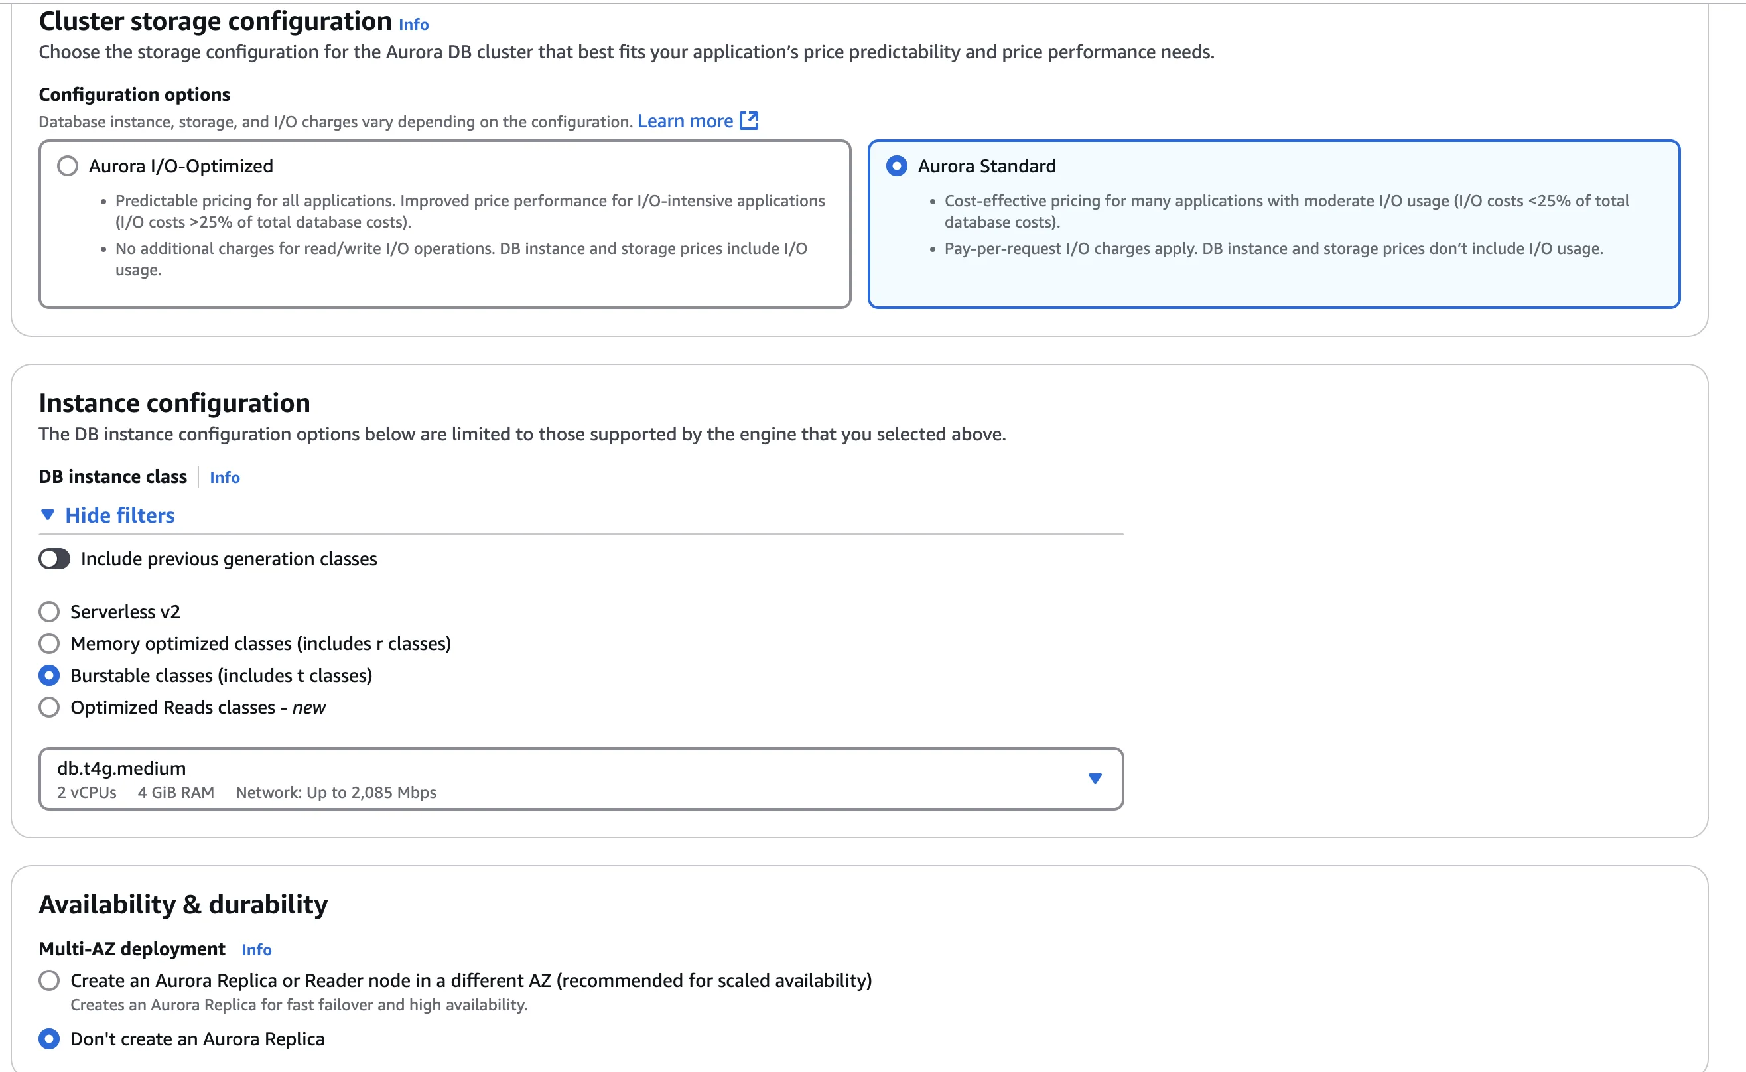Toggle Include previous generation classes
The image size is (1746, 1072).
54,559
